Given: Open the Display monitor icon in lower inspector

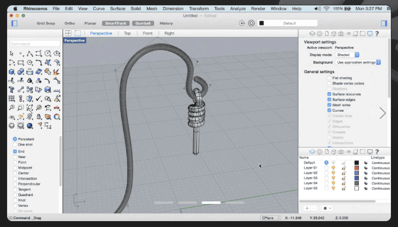Looking at the screenshot, I should tap(370, 152).
